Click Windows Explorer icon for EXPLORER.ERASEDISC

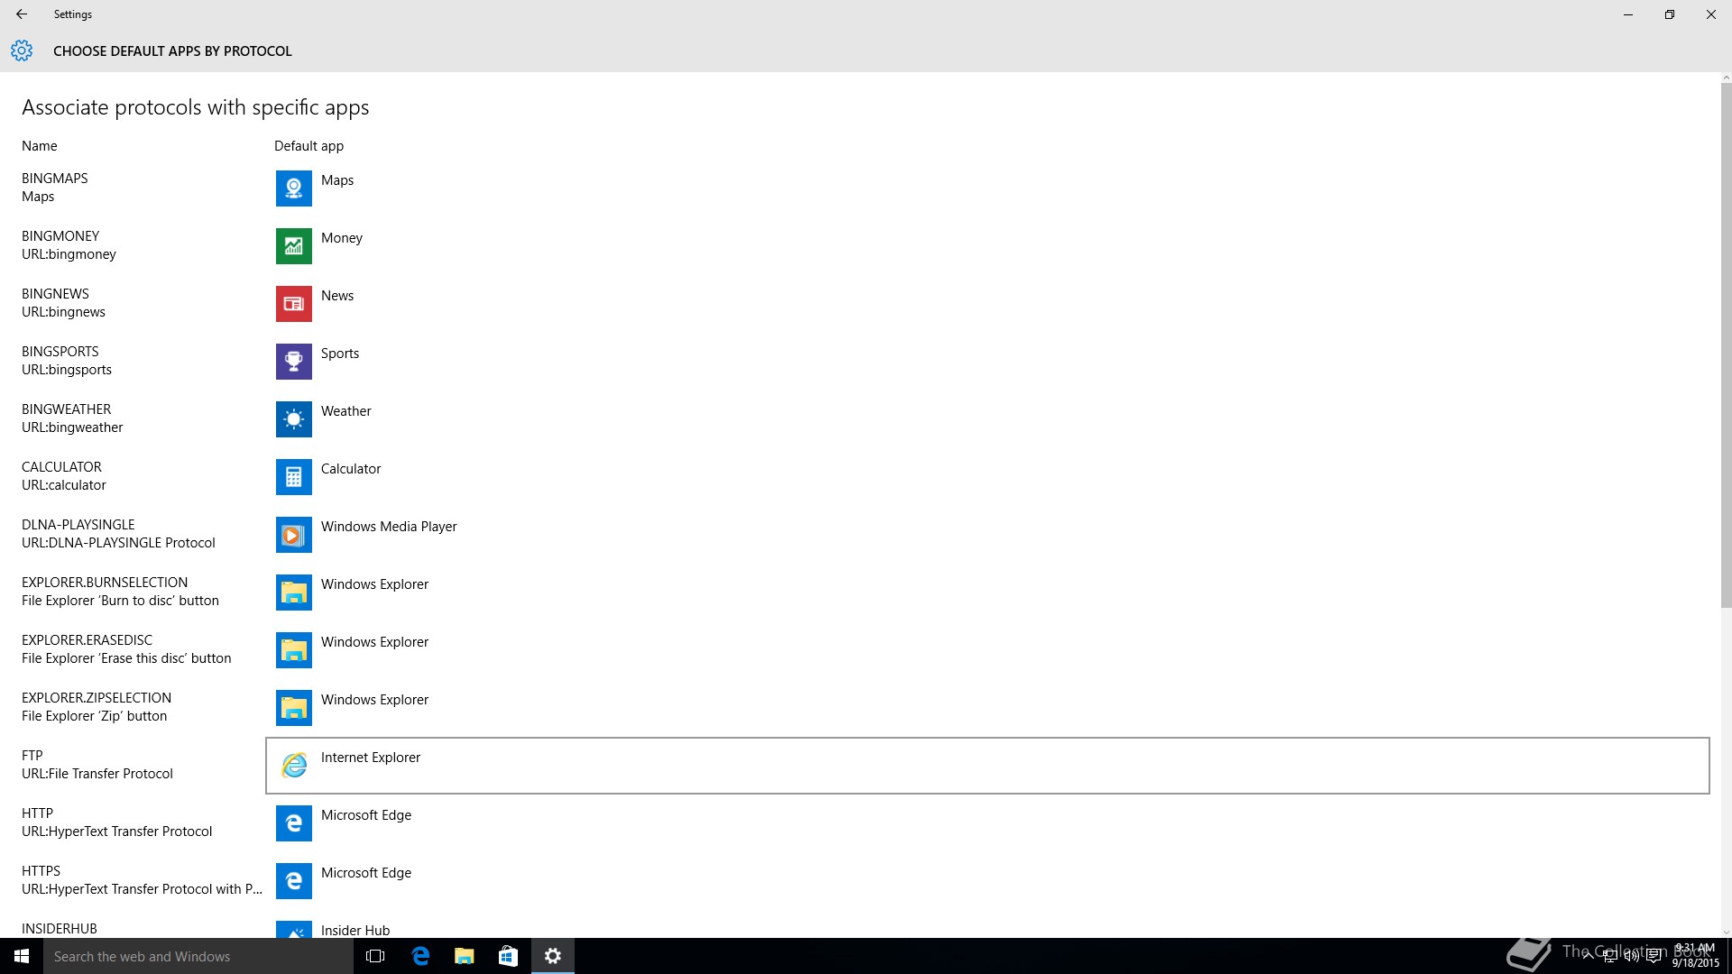click(x=293, y=650)
